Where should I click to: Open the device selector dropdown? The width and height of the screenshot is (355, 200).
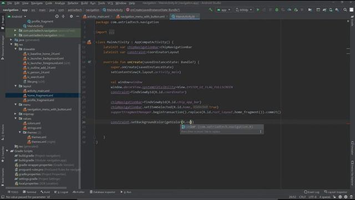point(244,10)
